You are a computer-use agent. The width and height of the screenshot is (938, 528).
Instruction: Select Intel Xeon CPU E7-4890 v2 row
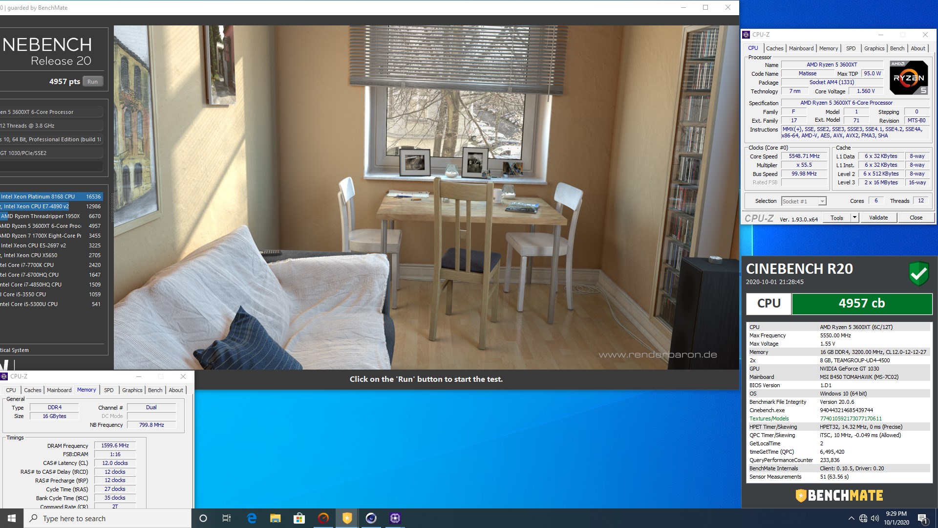[x=51, y=206]
